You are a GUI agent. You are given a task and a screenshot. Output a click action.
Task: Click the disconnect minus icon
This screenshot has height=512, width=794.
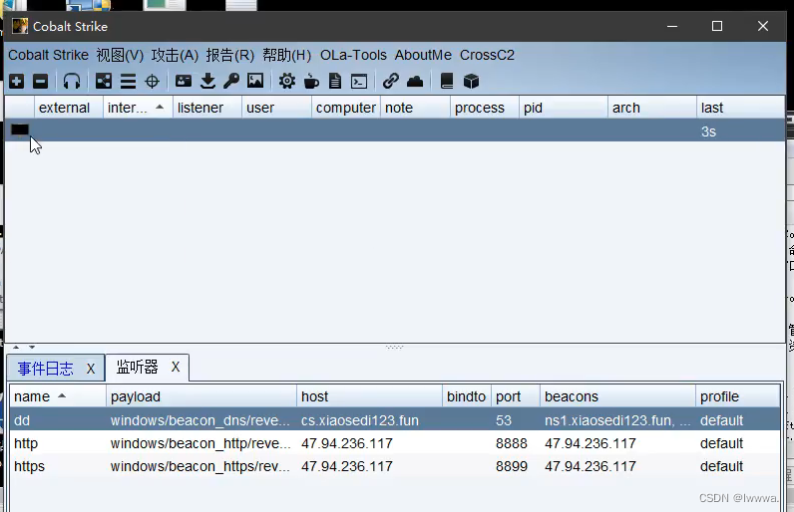[x=40, y=81]
